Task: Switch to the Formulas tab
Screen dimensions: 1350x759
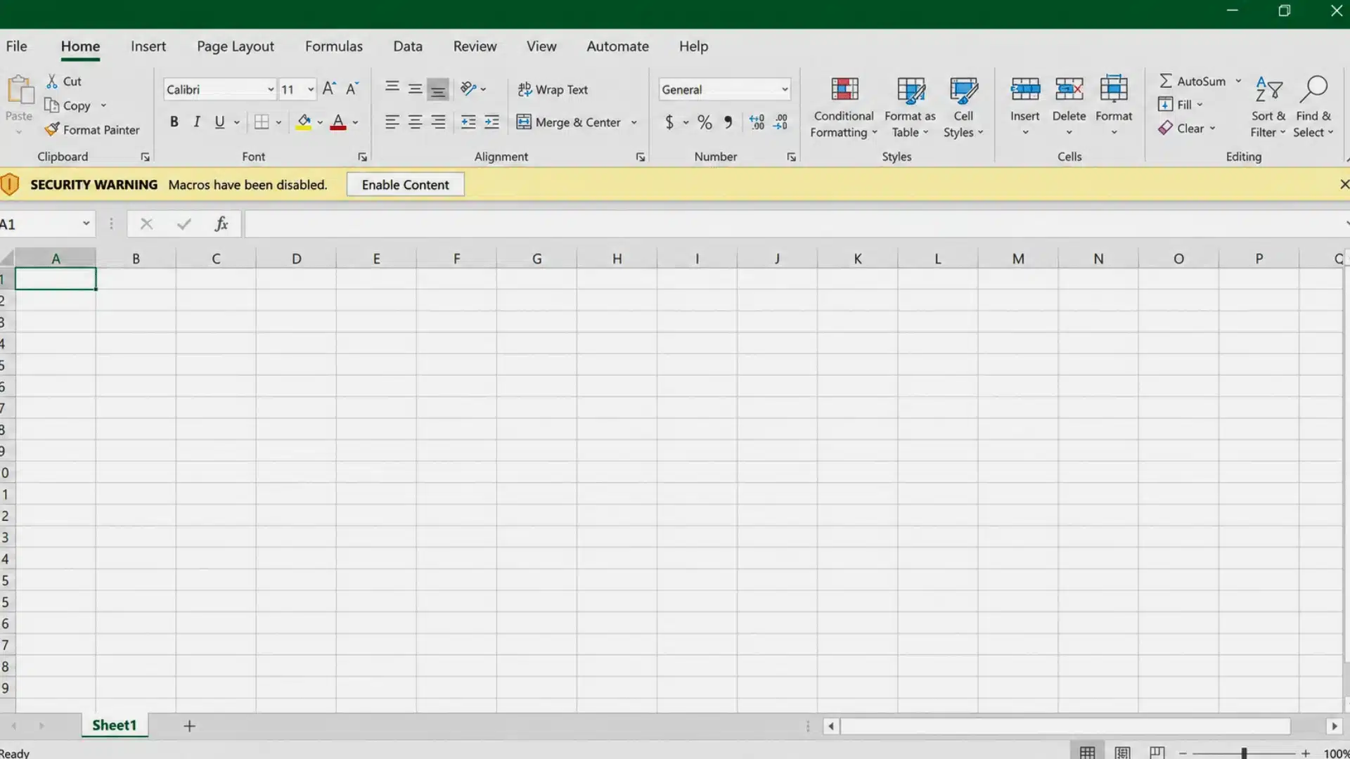Action: point(334,46)
